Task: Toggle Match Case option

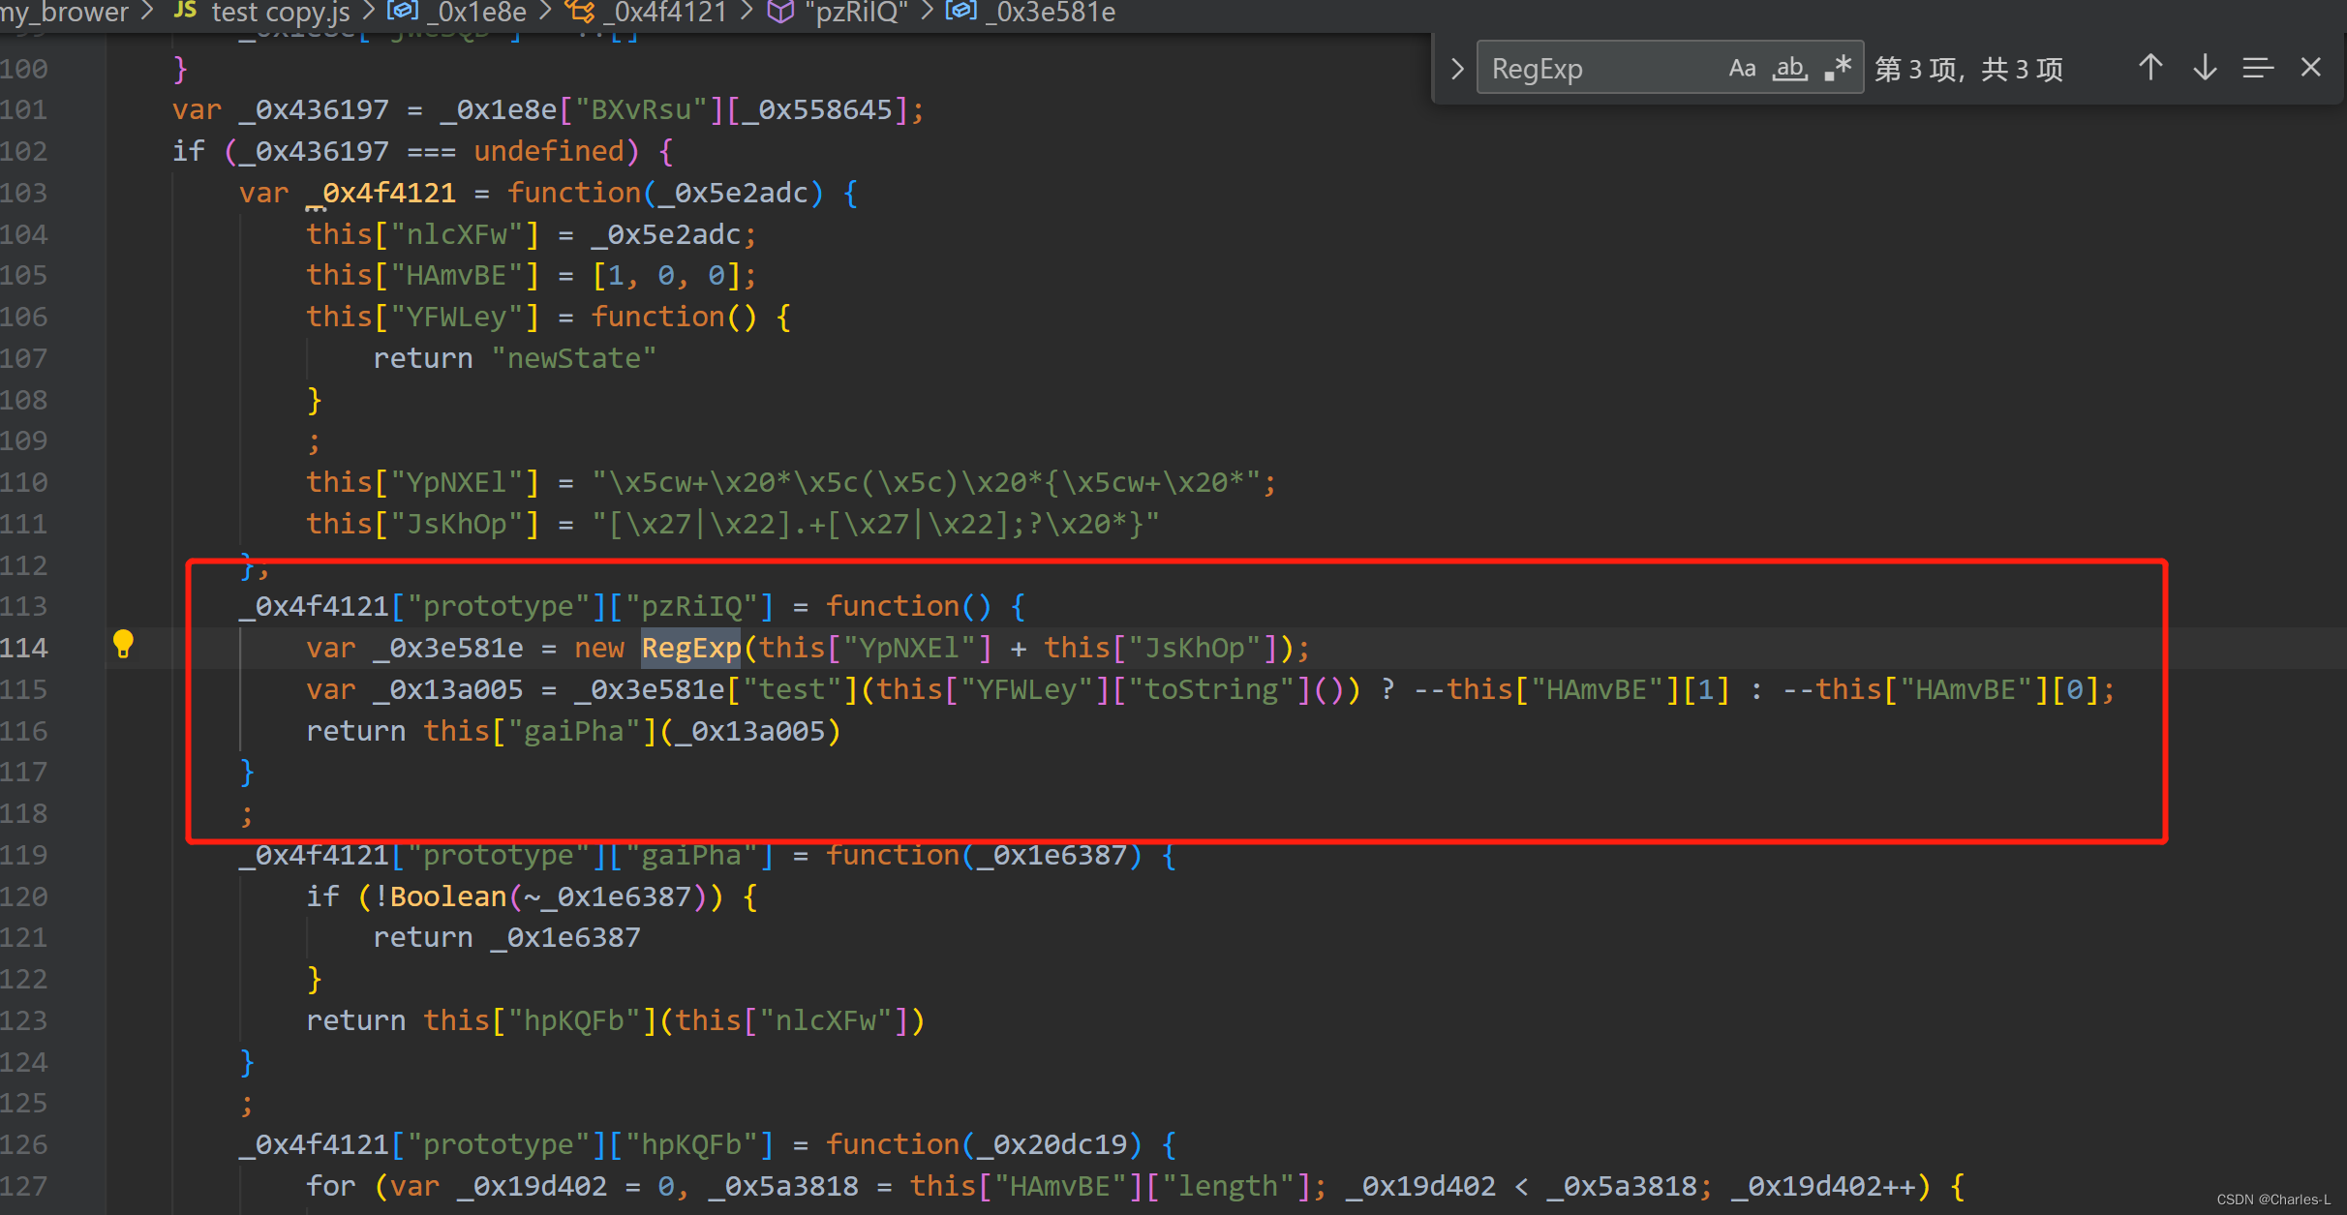Action: (x=1742, y=68)
